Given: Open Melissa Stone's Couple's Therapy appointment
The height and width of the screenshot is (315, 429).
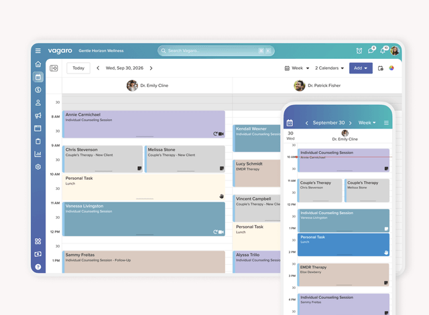Looking at the screenshot, I should 185,159.
